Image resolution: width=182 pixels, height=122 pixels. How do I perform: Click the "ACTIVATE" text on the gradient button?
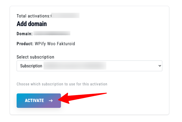pyautogui.click(x=34, y=101)
